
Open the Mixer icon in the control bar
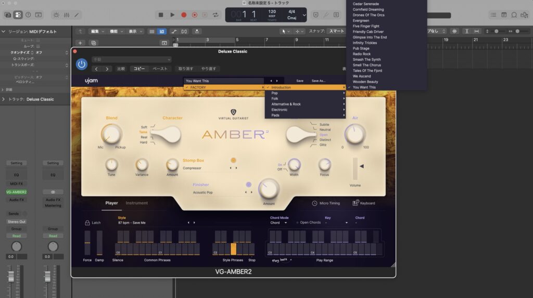click(67, 15)
